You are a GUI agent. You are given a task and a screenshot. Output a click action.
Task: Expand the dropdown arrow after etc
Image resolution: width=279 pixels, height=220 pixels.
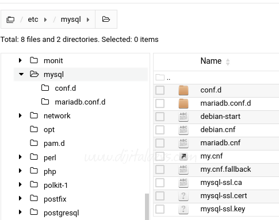tap(45, 20)
